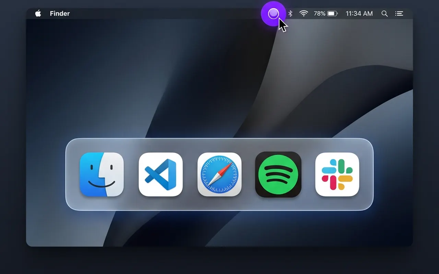Click the 11:34 AM clock
Viewport: 439px width, 274px height.
(359, 14)
